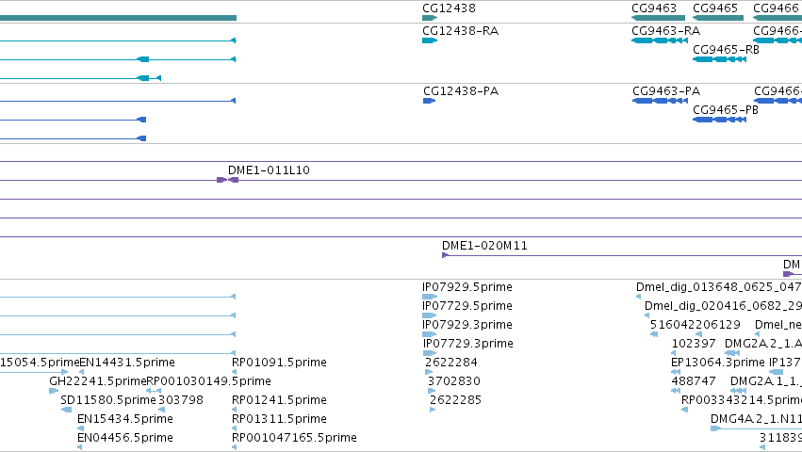Click the CG12438-PA protein glyph
Viewport: 802px width, 452px height.
429,101
